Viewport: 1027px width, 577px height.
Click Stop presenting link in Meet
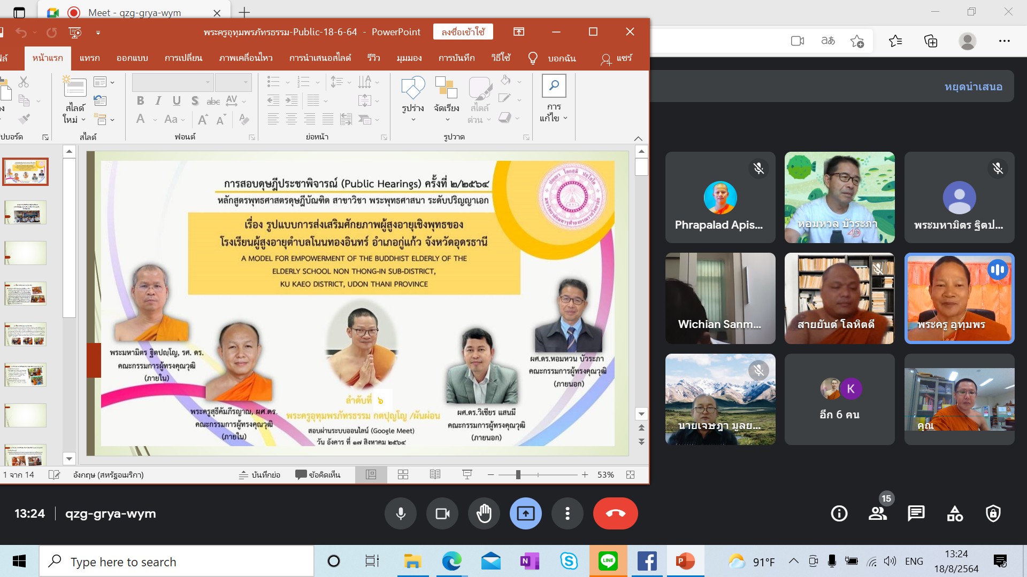click(x=973, y=87)
